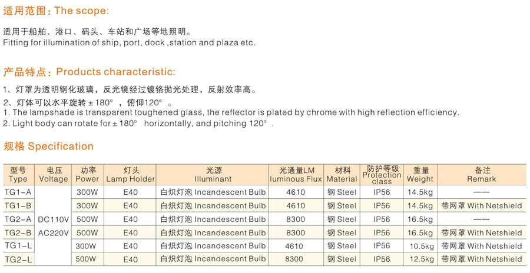
Task: Click the DC110V voltage text
Action: click(x=54, y=219)
